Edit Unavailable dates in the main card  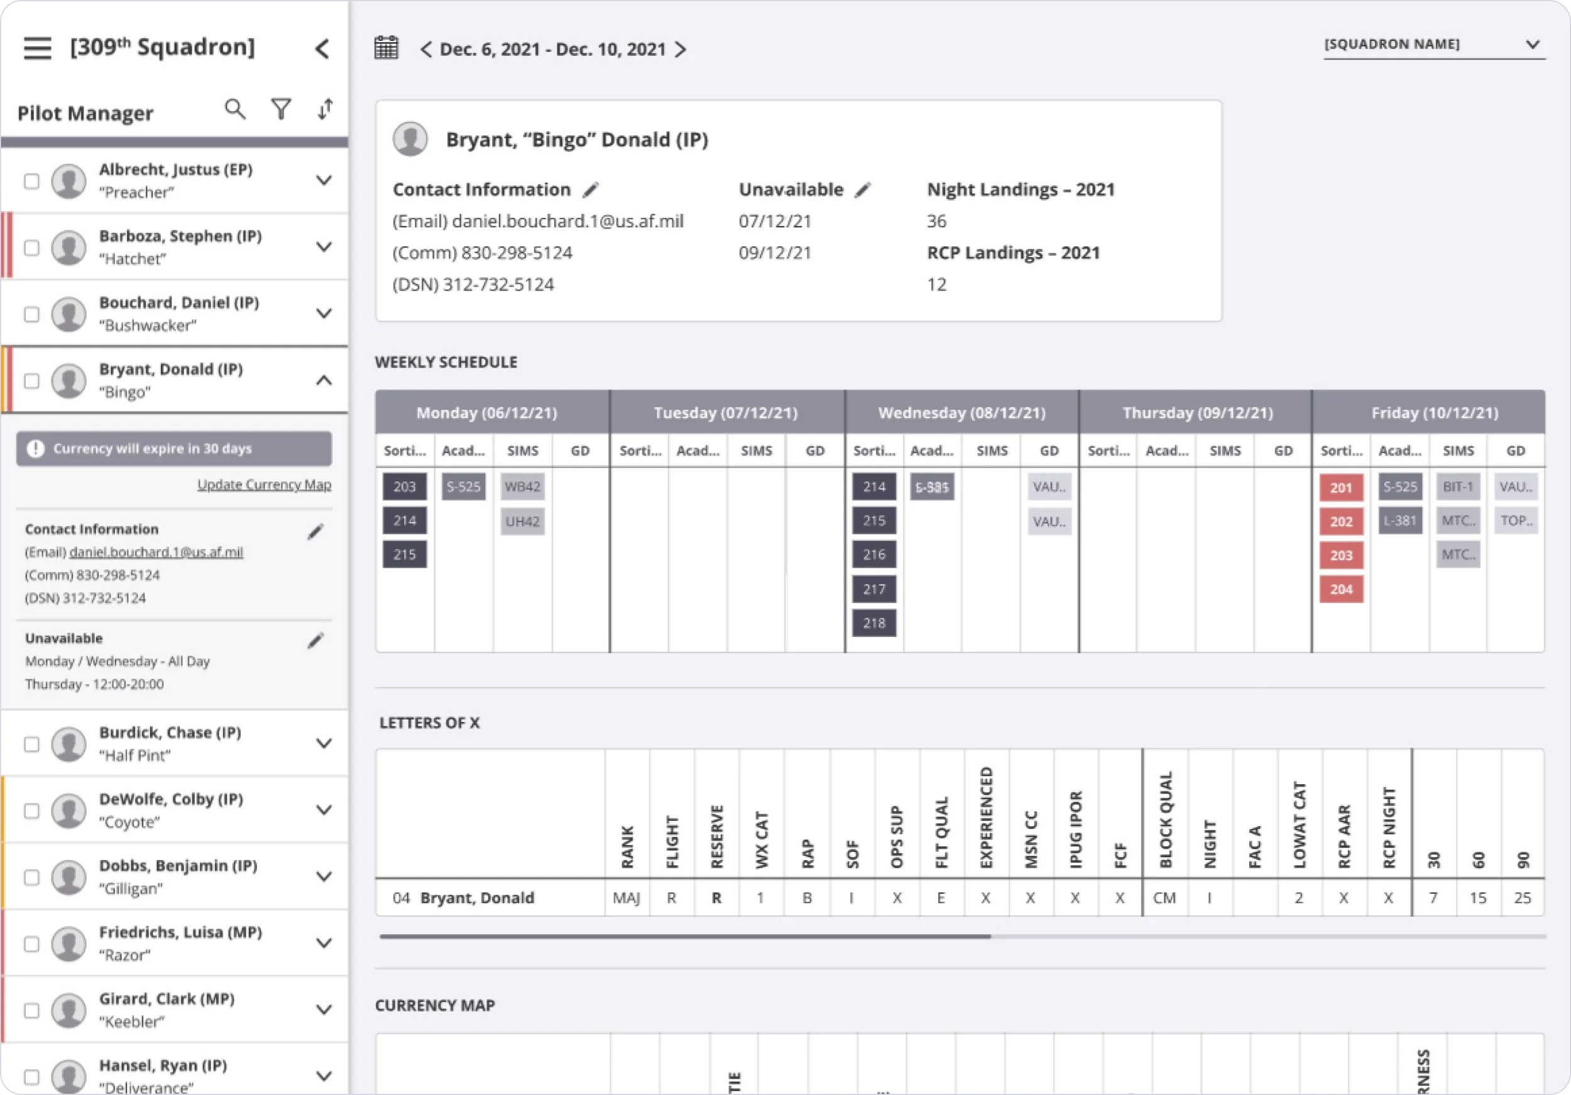(863, 190)
